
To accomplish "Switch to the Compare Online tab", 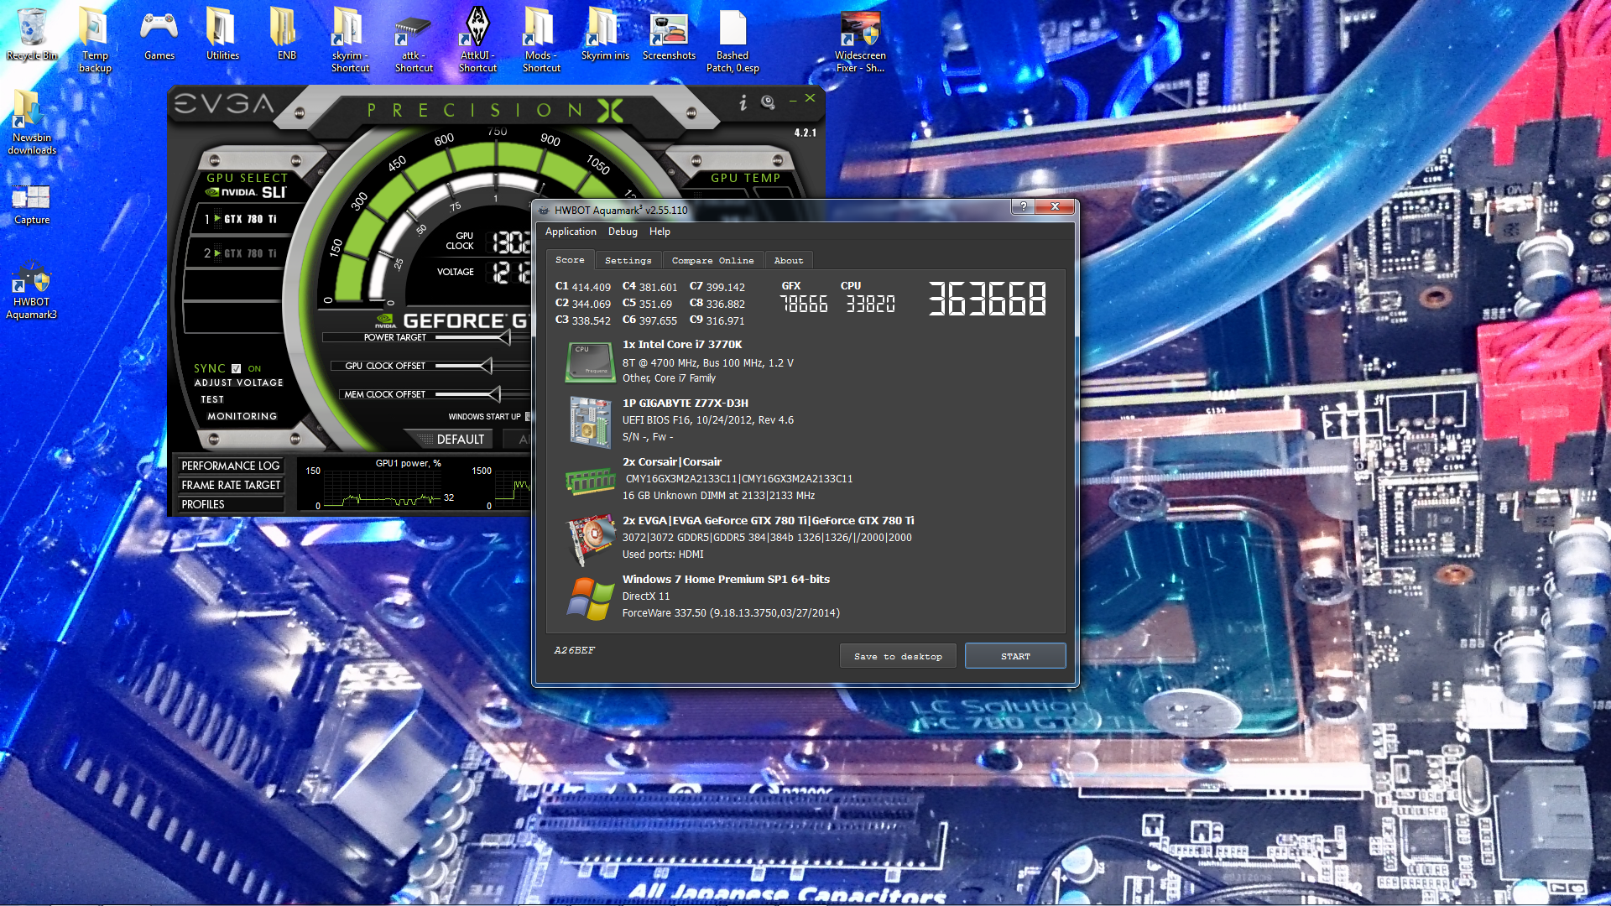I will coord(712,261).
